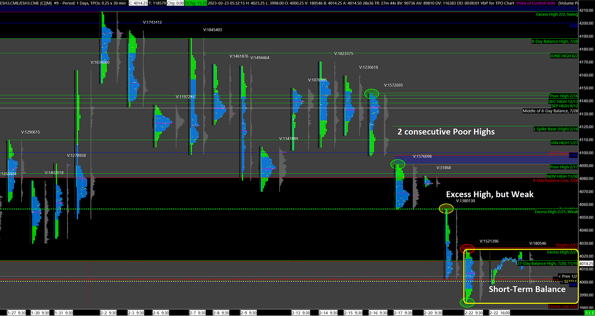This screenshot has width=595, height=316.
Task: Click the 'V:1743412' volume label above the 2-2 profile
Action: [152, 22]
